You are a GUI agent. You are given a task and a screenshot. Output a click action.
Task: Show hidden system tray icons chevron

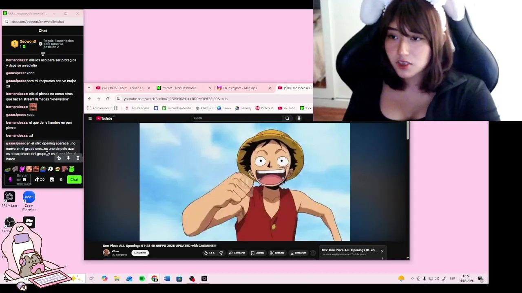point(412,279)
